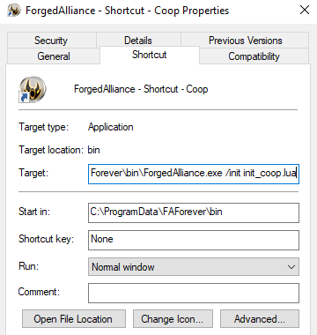Screen dimensions: 317x335
Task: Switch to the Compatibility tab
Action: [254, 56]
